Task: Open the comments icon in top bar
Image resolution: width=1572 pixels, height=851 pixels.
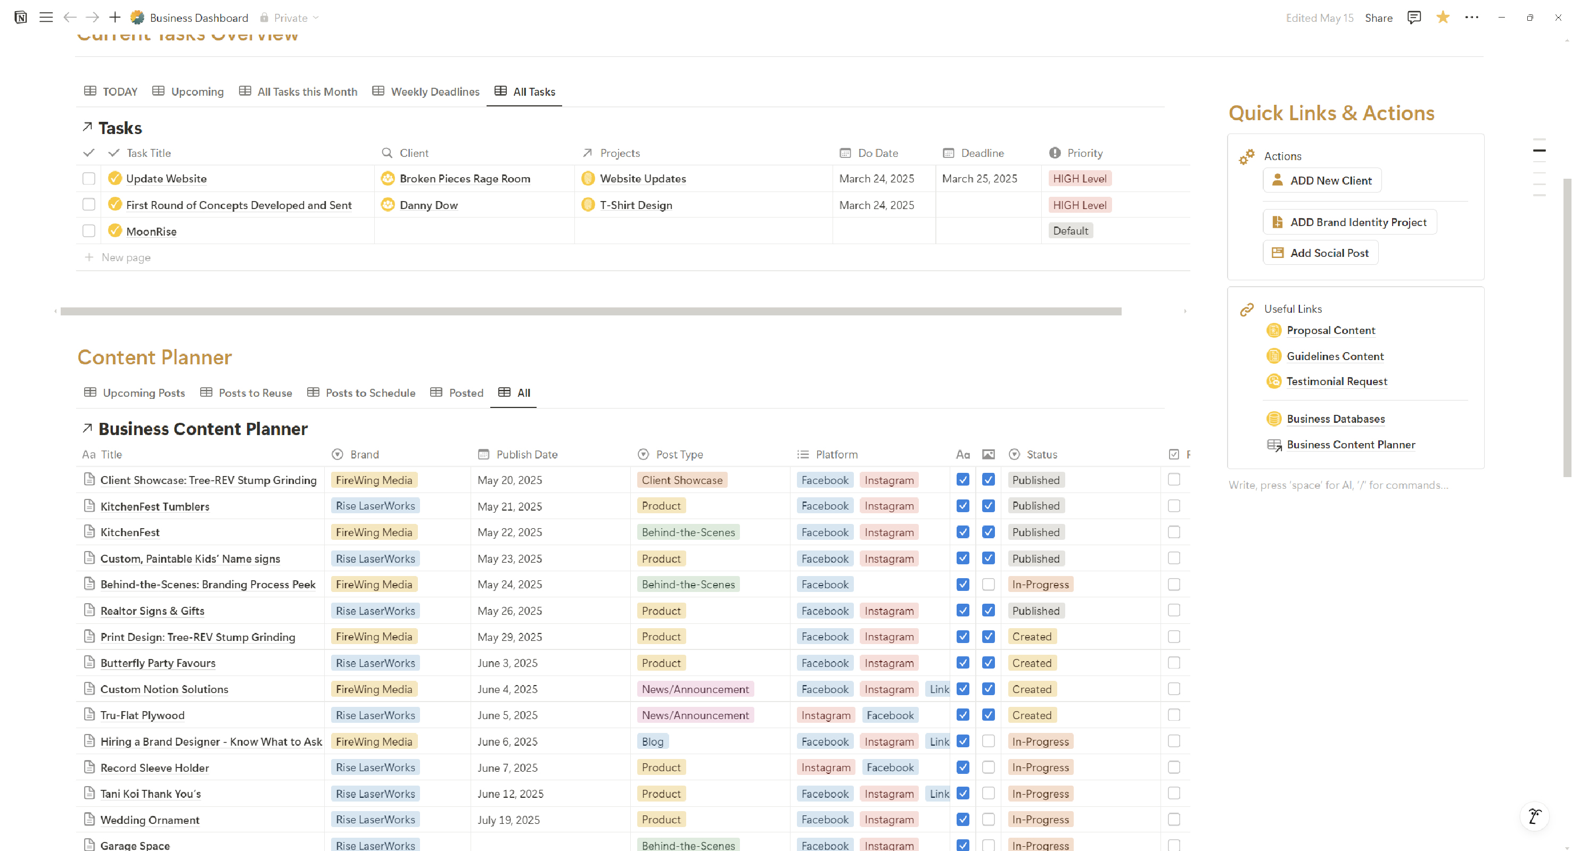Action: click(x=1413, y=18)
